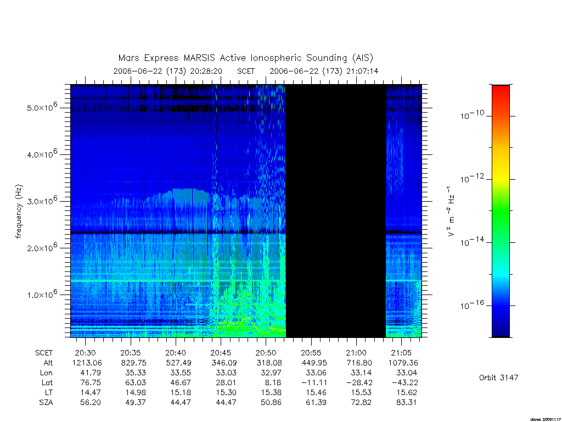Click the 5.0×10⁶ frequency tick label
Screen dimensions: 562x422
42,107
